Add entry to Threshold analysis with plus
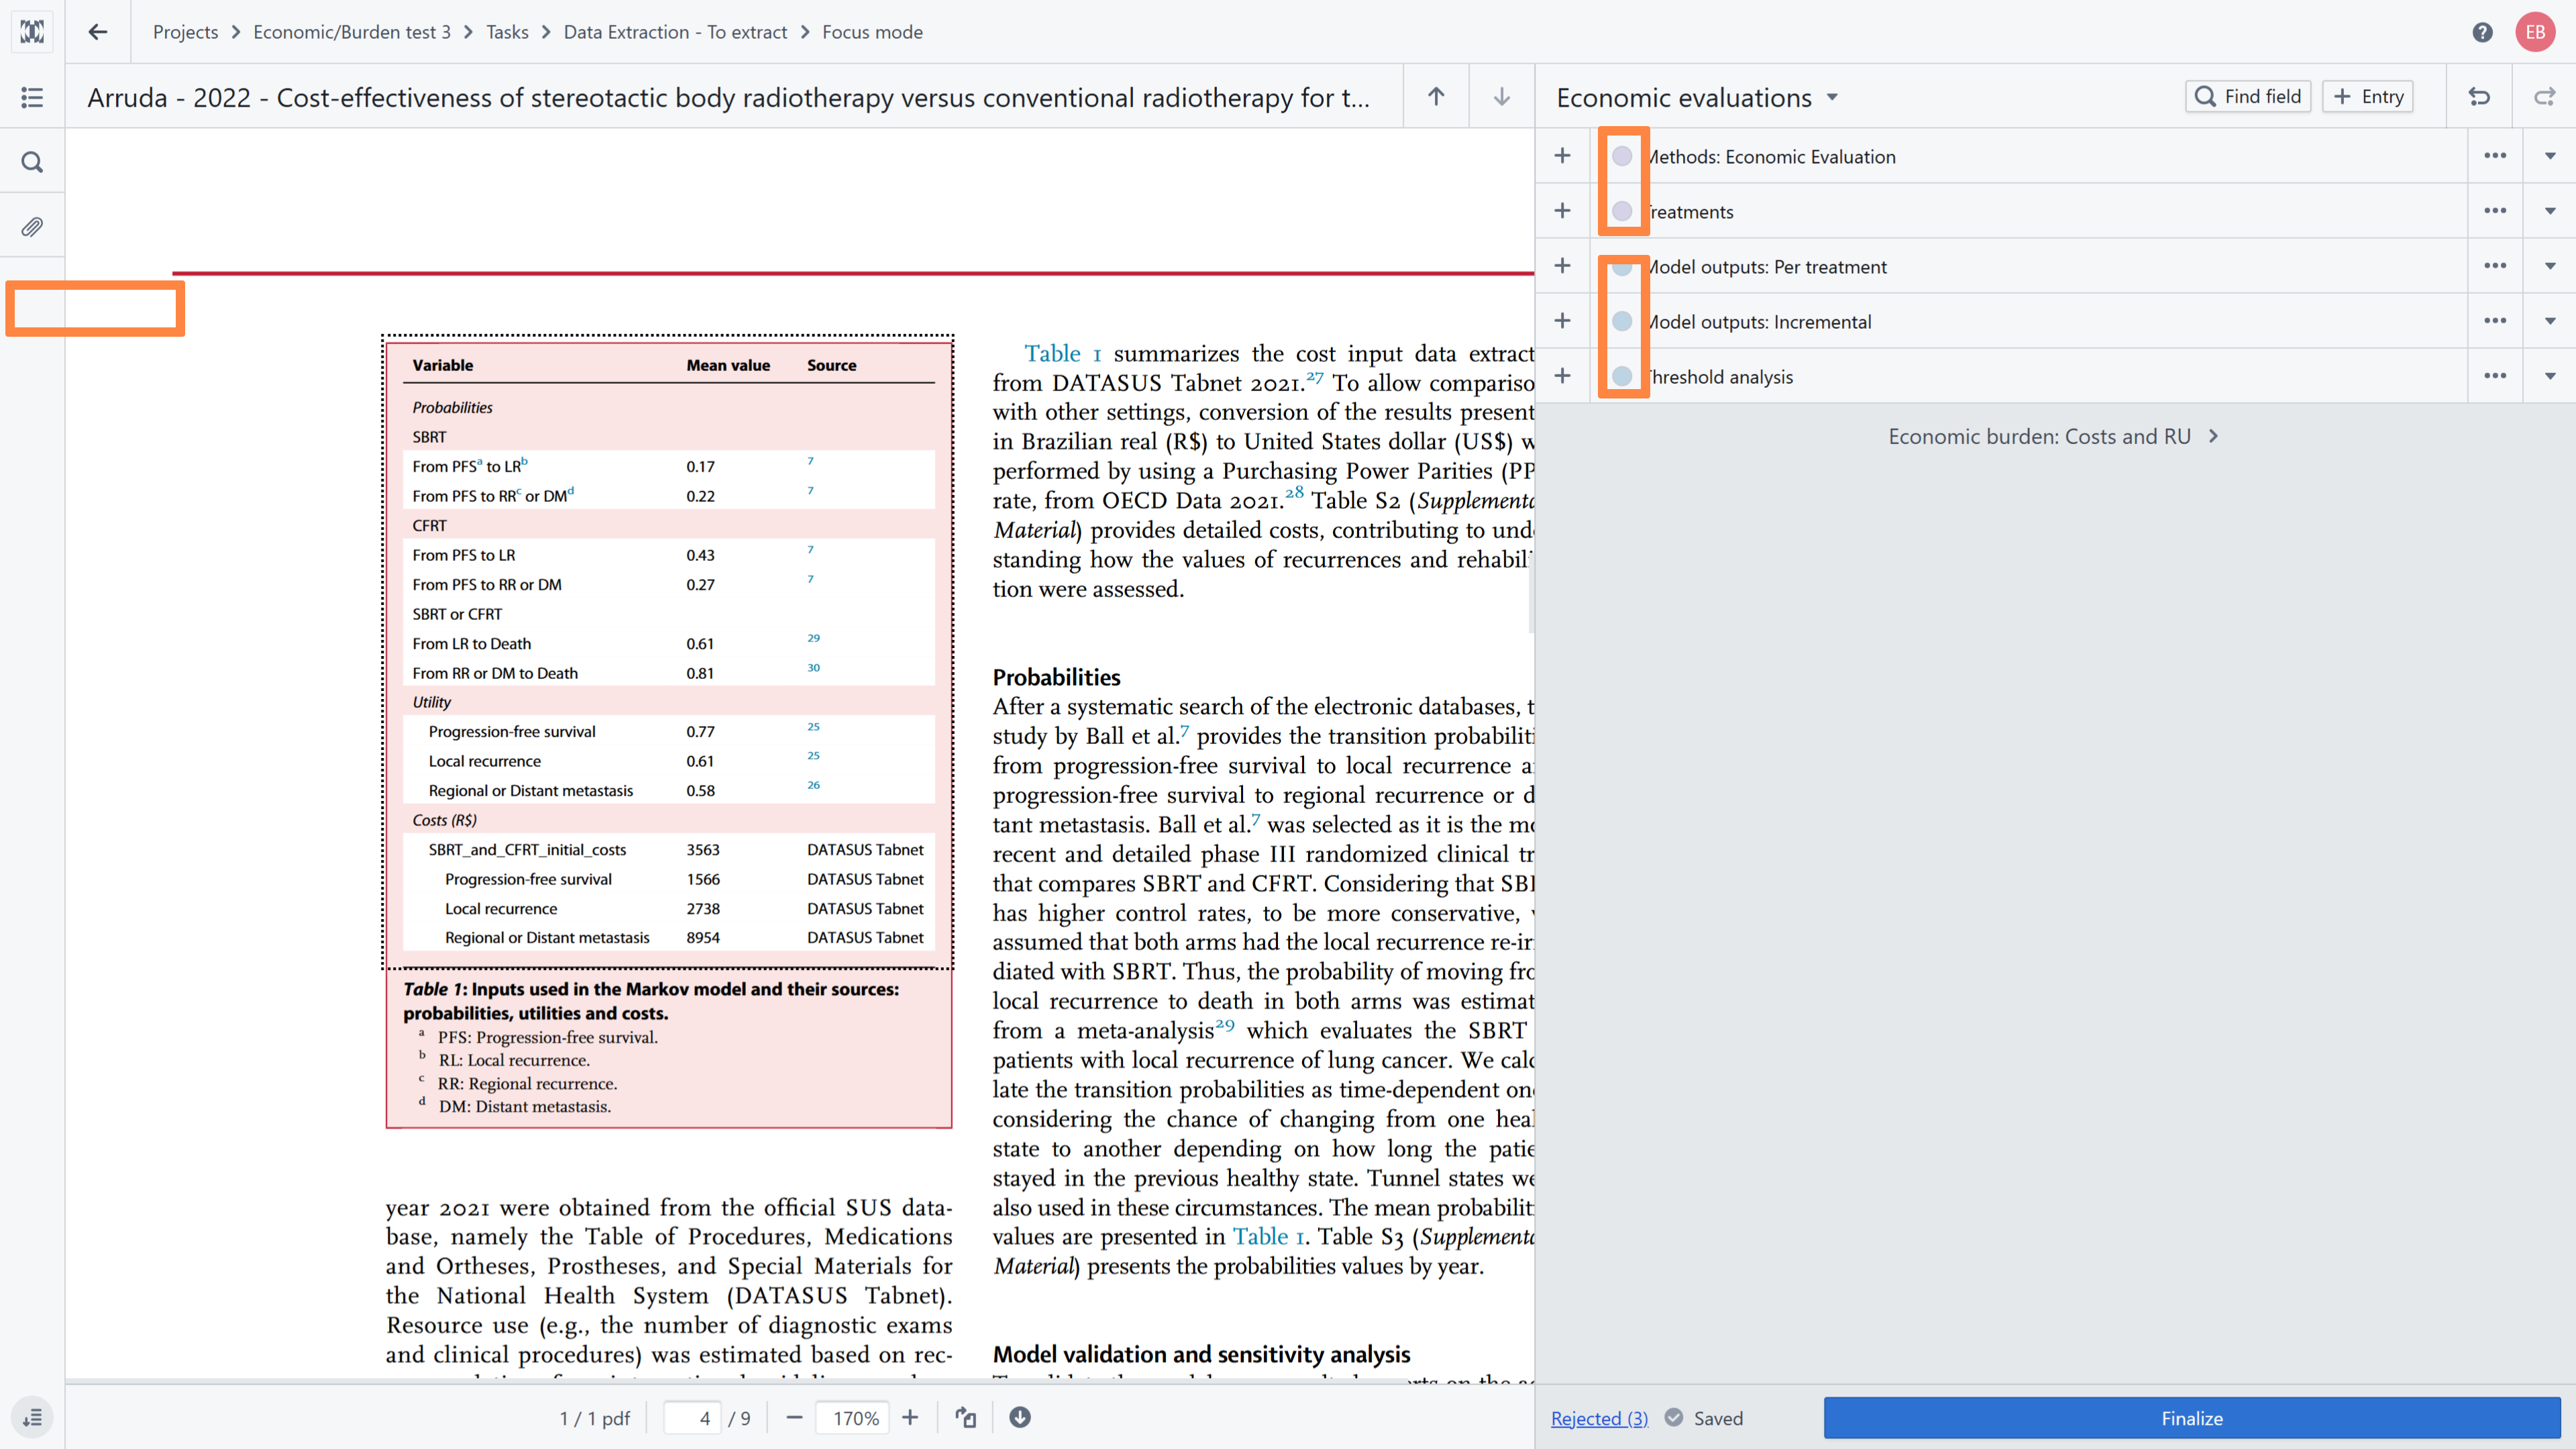 point(1562,376)
